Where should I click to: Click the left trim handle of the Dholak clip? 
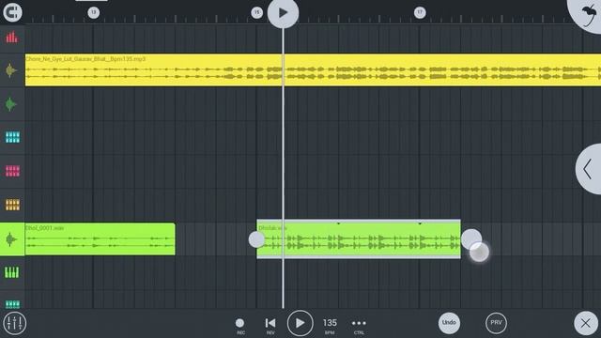coord(256,239)
